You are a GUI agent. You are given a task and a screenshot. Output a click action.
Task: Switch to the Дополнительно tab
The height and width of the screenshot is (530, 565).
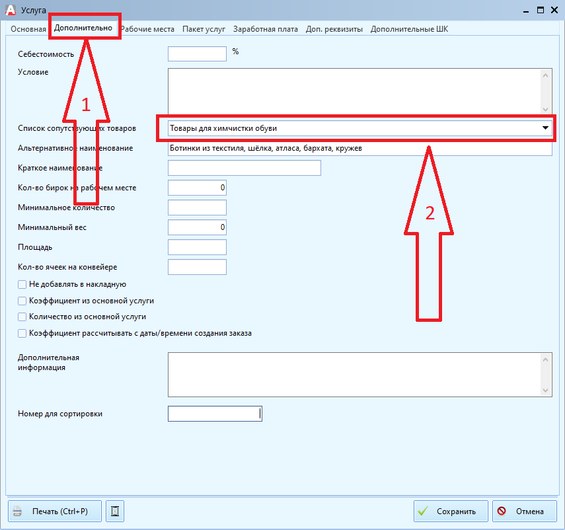pos(83,28)
